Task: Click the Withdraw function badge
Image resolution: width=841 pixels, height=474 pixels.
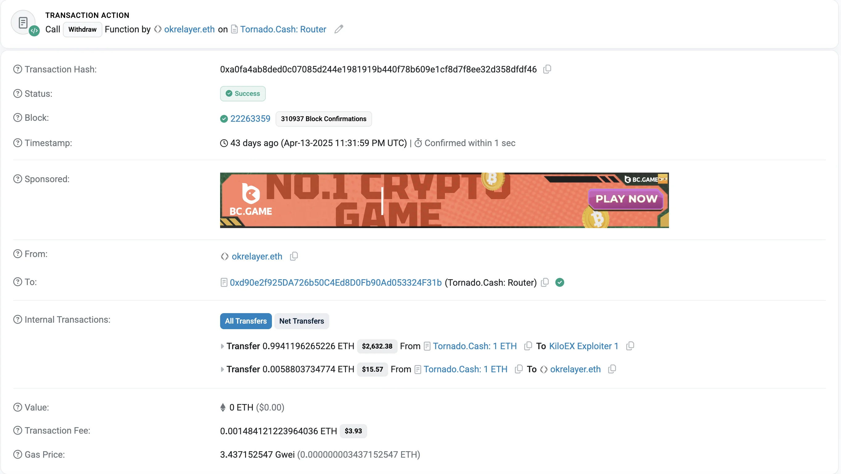Action: [82, 29]
